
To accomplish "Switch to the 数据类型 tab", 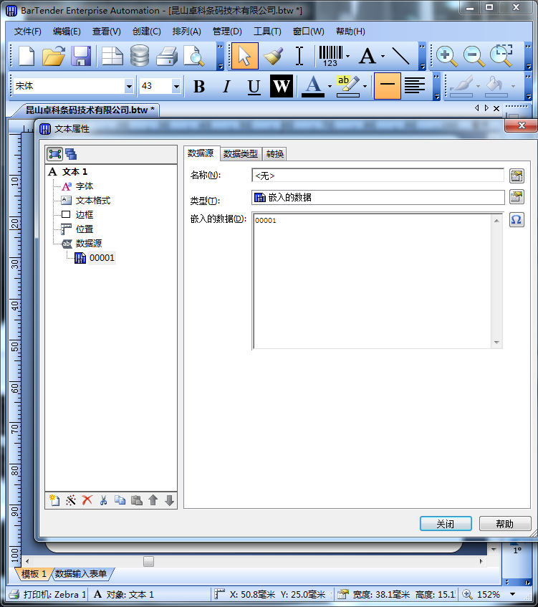I will [241, 153].
